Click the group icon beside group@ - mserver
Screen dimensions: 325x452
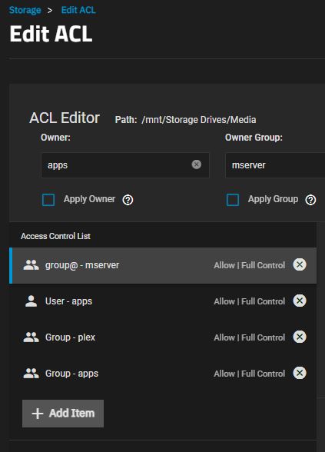tap(31, 265)
